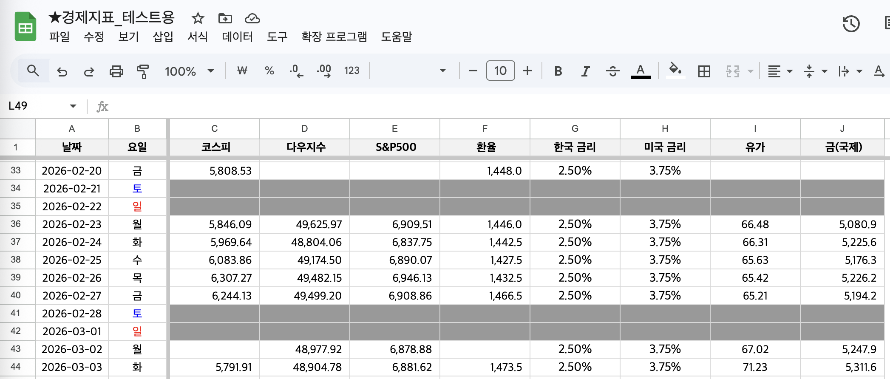Undo the last action
The image size is (890, 379).
(62, 71)
